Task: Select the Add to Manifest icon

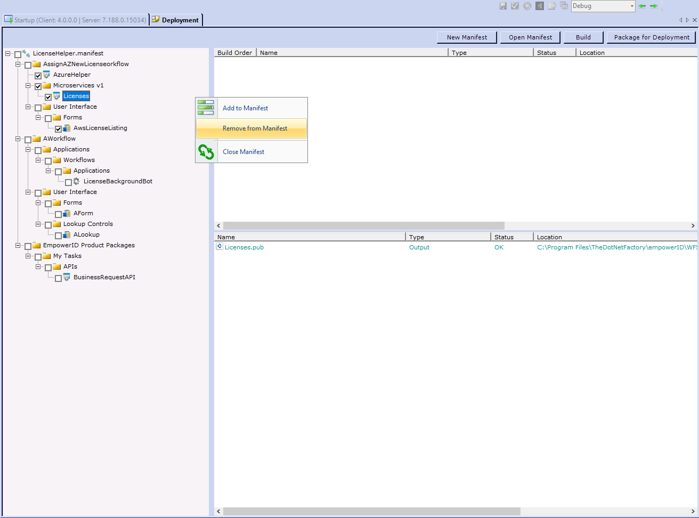Action: (206, 107)
